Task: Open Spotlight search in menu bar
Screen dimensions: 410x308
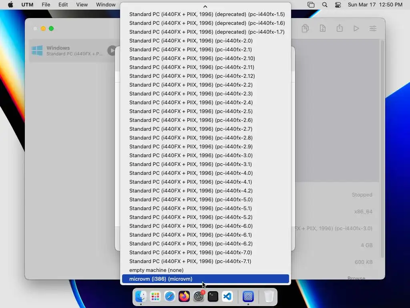Action: click(x=324, y=5)
